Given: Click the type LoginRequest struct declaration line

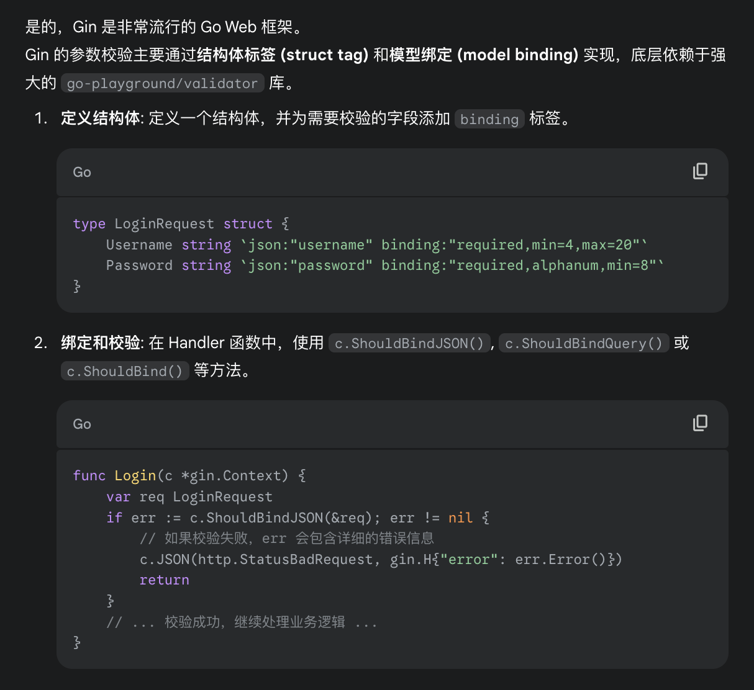Looking at the screenshot, I should point(181,224).
